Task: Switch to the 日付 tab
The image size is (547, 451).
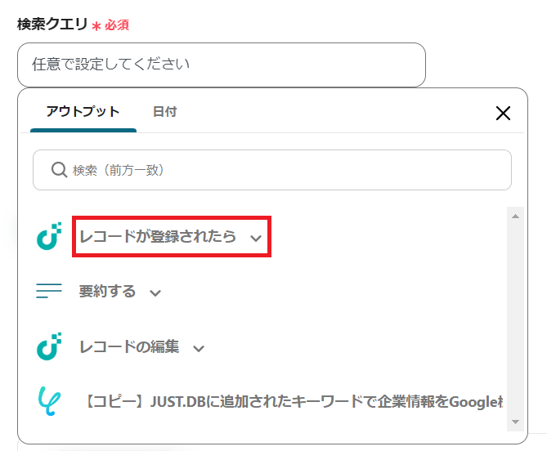Action: click(x=164, y=112)
